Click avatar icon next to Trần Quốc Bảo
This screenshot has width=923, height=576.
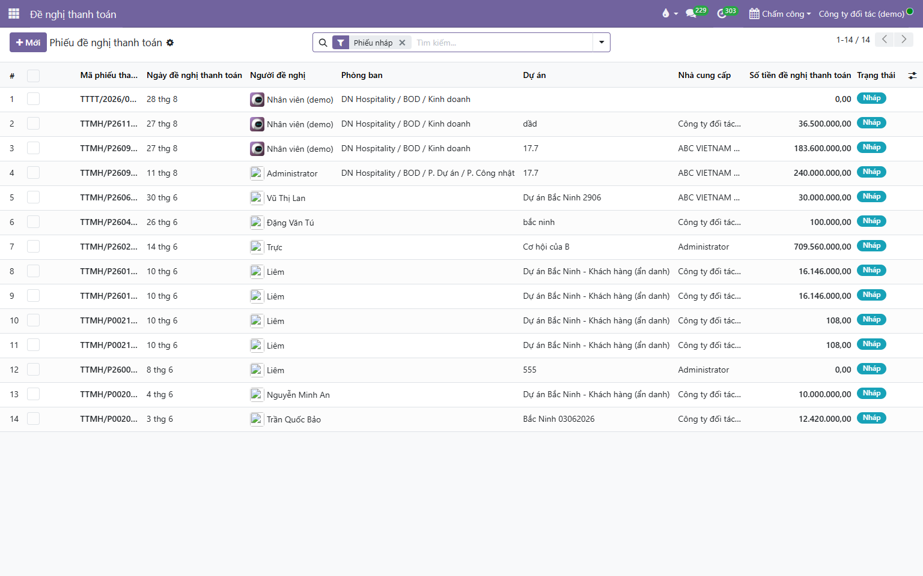[257, 419]
